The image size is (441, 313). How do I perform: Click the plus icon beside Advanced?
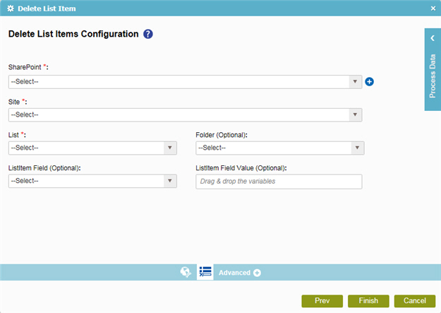[257, 273]
